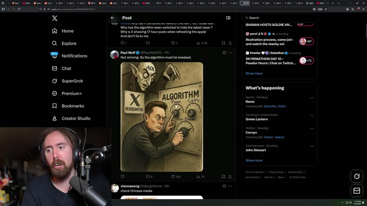Open Privacy Policy footer link
367x206 pixels.
(x=276, y=172)
